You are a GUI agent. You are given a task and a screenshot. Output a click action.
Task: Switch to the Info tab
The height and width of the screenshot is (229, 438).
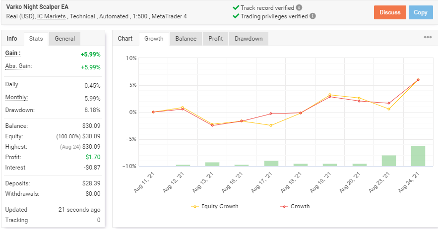(12, 39)
